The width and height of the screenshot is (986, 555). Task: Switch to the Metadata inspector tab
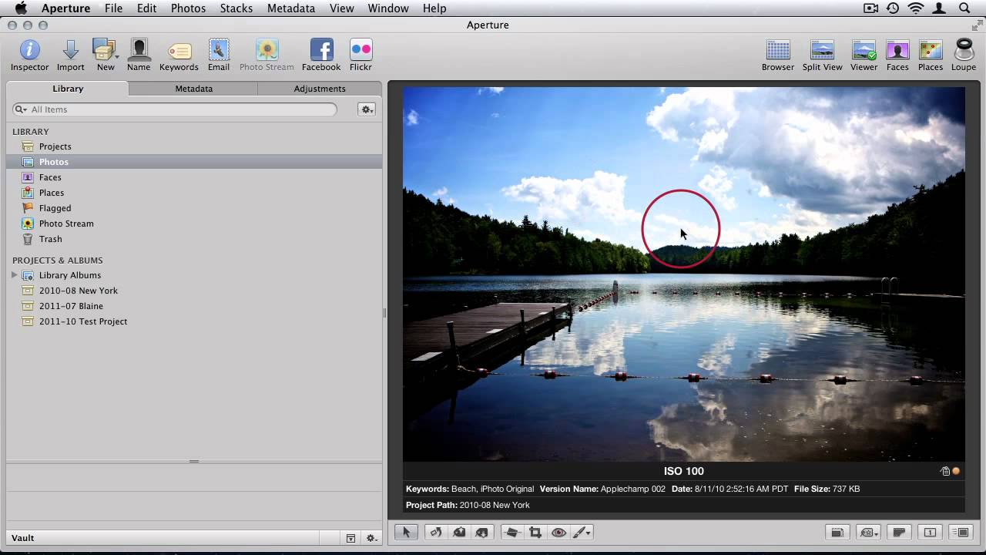pyautogui.click(x=193, y=89)
